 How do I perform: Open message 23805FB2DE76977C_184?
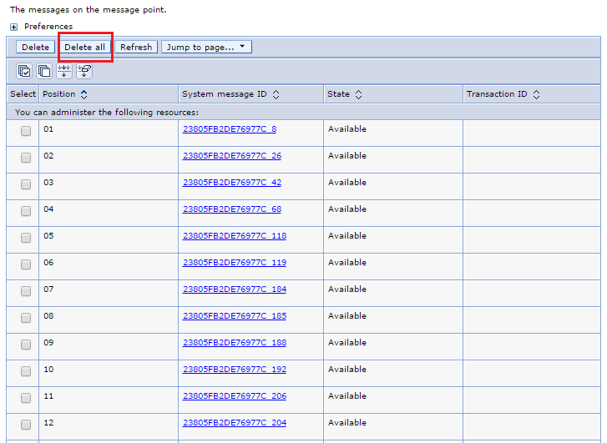(235, 289)
